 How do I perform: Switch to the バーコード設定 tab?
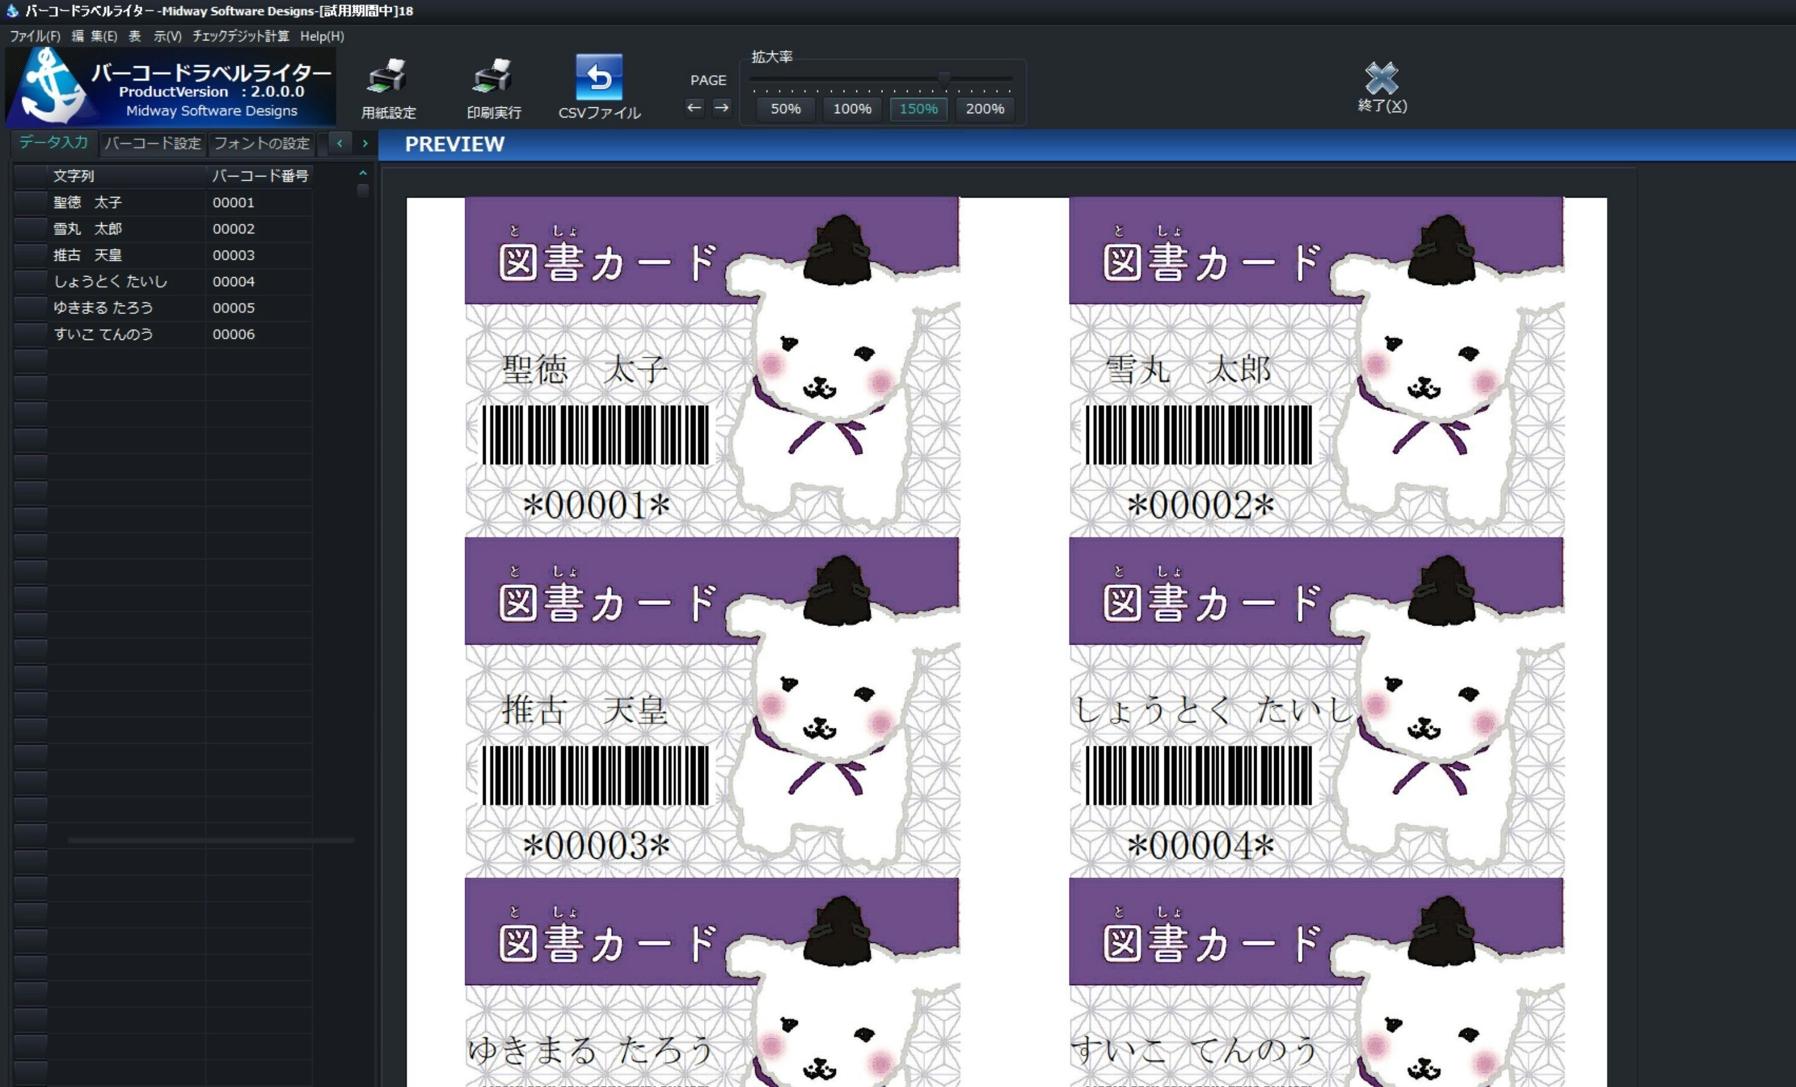[x=152, y=143]
